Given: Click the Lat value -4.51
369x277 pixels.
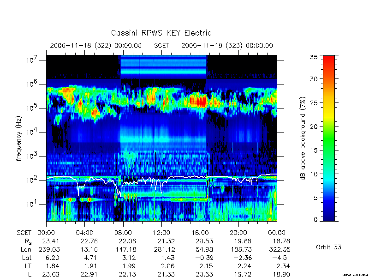Looking at the screenshot, I should point(281,258).
